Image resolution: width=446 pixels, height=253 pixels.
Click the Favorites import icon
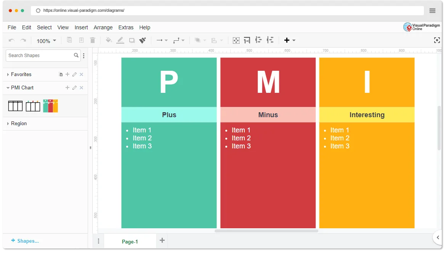coord(61,75)
